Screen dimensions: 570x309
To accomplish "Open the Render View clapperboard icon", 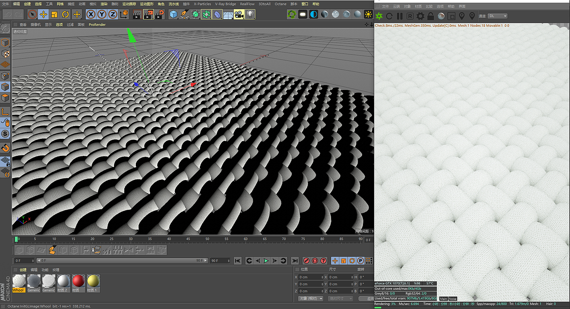I will coord(137,14).
